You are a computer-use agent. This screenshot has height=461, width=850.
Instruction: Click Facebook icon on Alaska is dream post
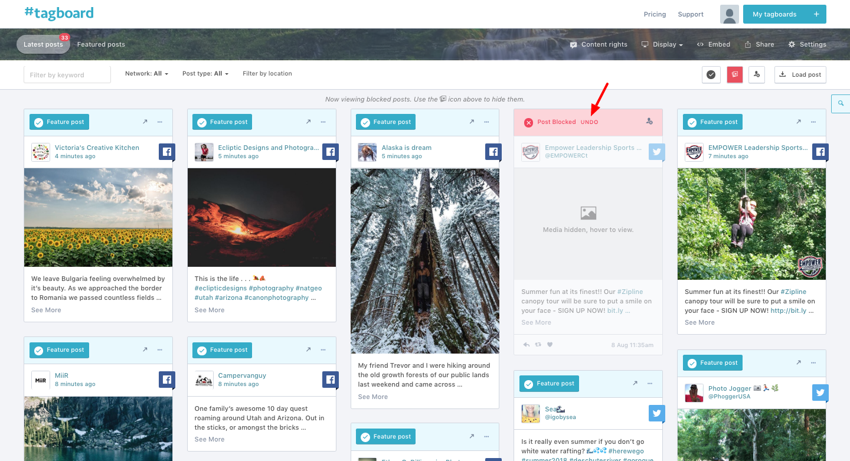(494, 152)
